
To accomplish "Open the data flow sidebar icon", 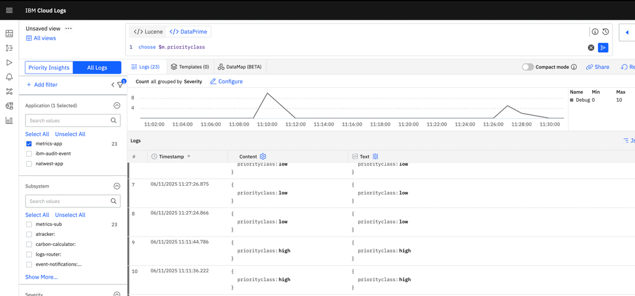I will tap(9, 92).
